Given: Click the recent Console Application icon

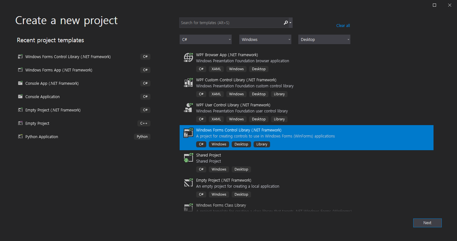Looking at the screenshot, I should coord(20,97).
